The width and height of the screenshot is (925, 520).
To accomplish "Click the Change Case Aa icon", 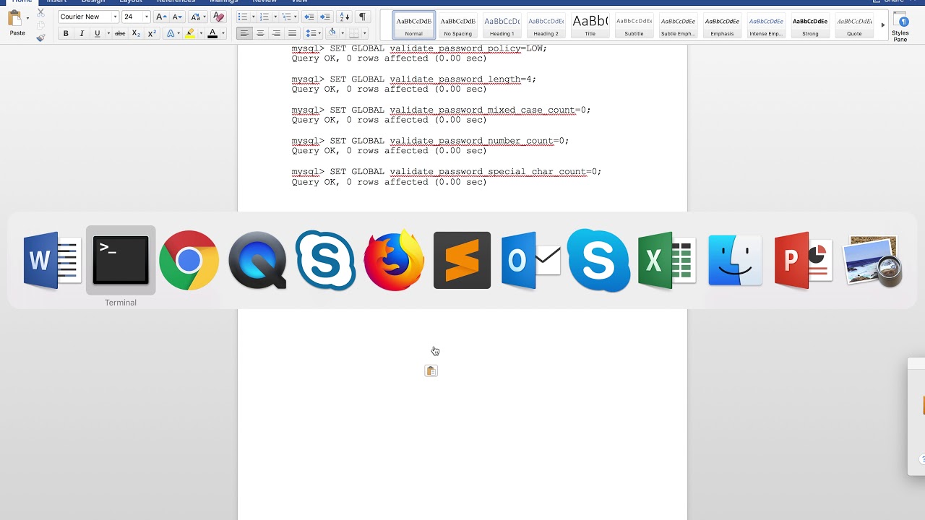I will click(195, 17).
